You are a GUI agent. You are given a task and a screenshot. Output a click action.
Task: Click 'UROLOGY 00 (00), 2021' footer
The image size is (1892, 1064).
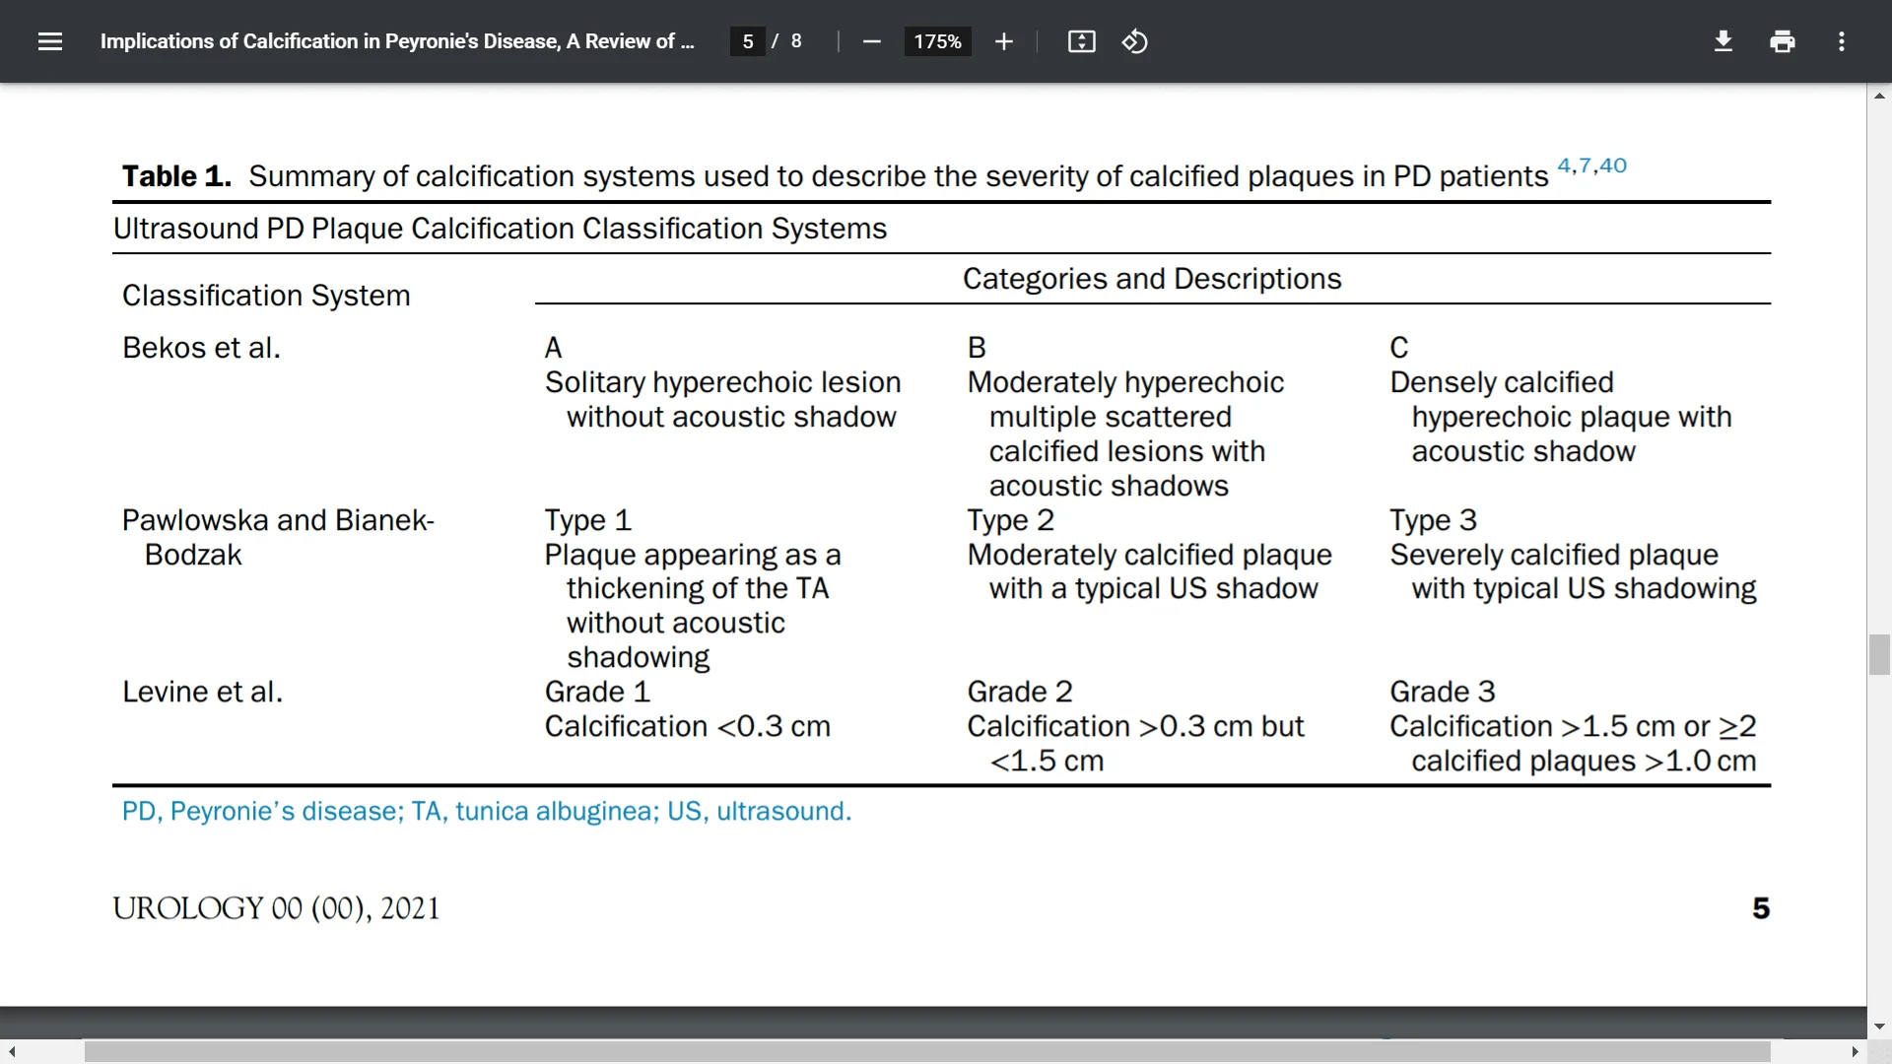276,908
